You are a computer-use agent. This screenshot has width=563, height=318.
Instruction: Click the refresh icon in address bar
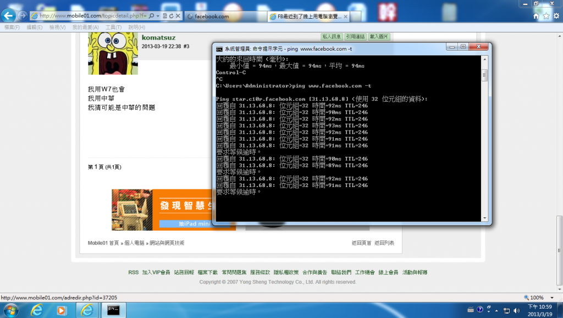172,17
